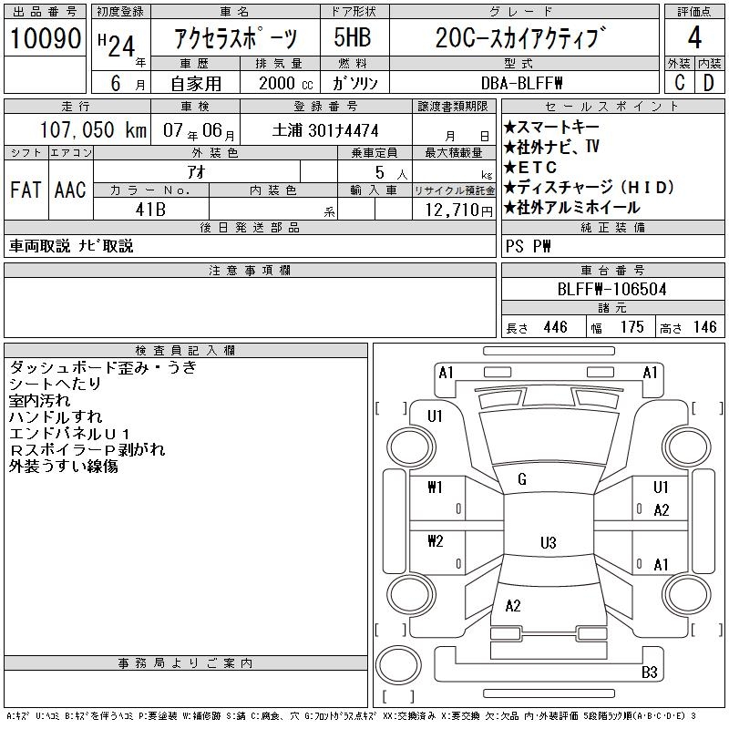Select the A2 mark on the rear hatch
This screenshot has width=729, height=729.
point(513,606)
